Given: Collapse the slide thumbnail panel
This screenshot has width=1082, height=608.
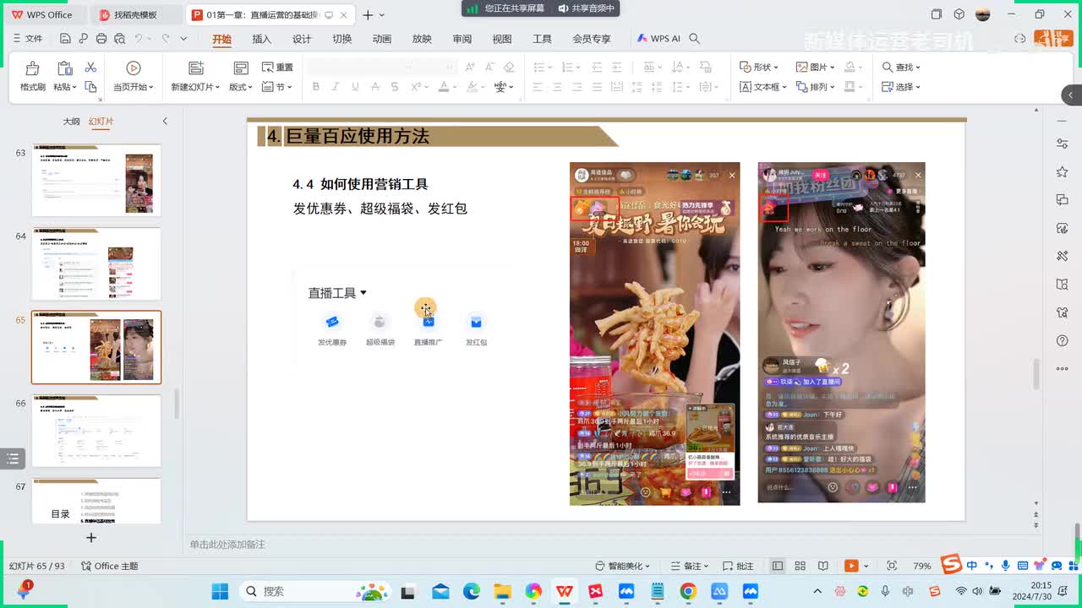Looking at the screenshot, I should 165,122.
